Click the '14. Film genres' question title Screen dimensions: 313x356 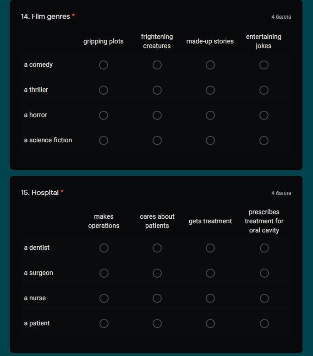click(x=45, y=16)
